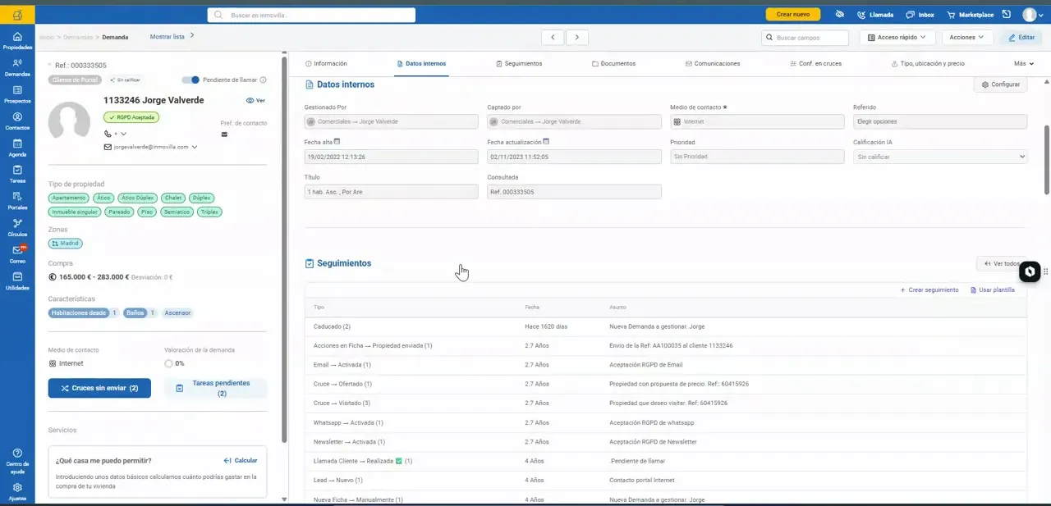Viewport: 1051px width, 506px height.
Task: Open the Agenda sidebar section
Action: [17, 148]
